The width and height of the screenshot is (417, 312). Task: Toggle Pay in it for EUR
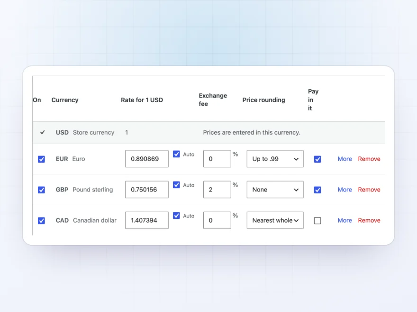coord(317,159)
